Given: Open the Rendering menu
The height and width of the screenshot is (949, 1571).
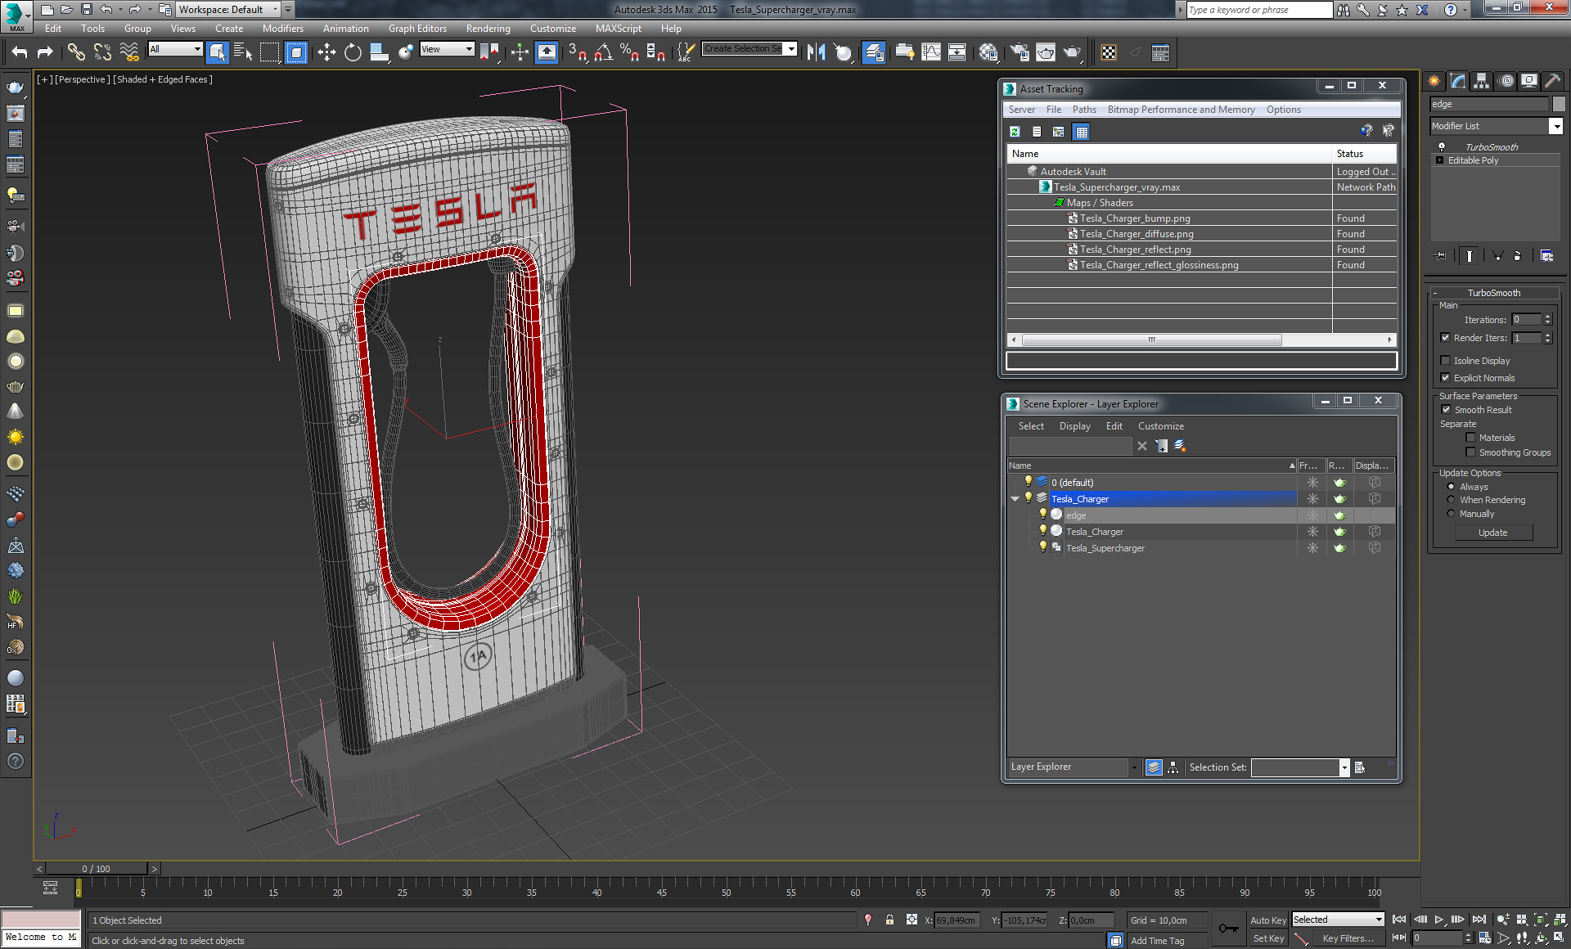Looking at the screenshot, I should click(x=488, y=28).
